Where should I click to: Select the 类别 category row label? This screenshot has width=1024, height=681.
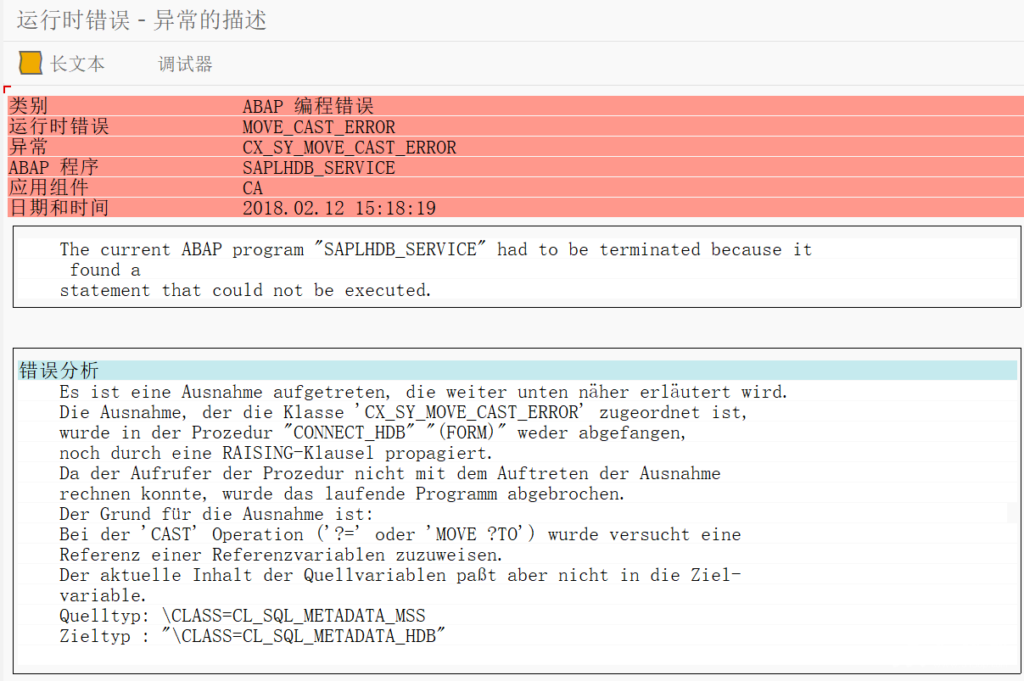click(x=28, y=106)
